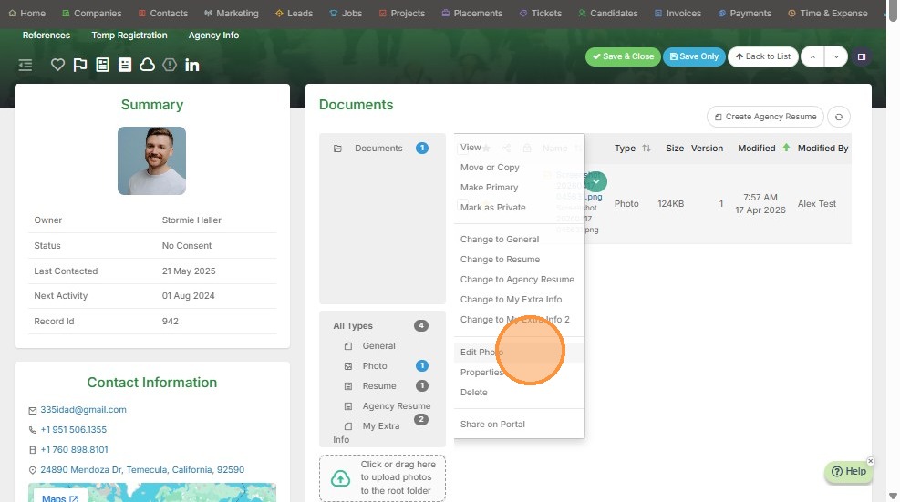This screenshot has width=900, height=502.
Task: Choose Edit Photo menu item
Action: [519, 353]
